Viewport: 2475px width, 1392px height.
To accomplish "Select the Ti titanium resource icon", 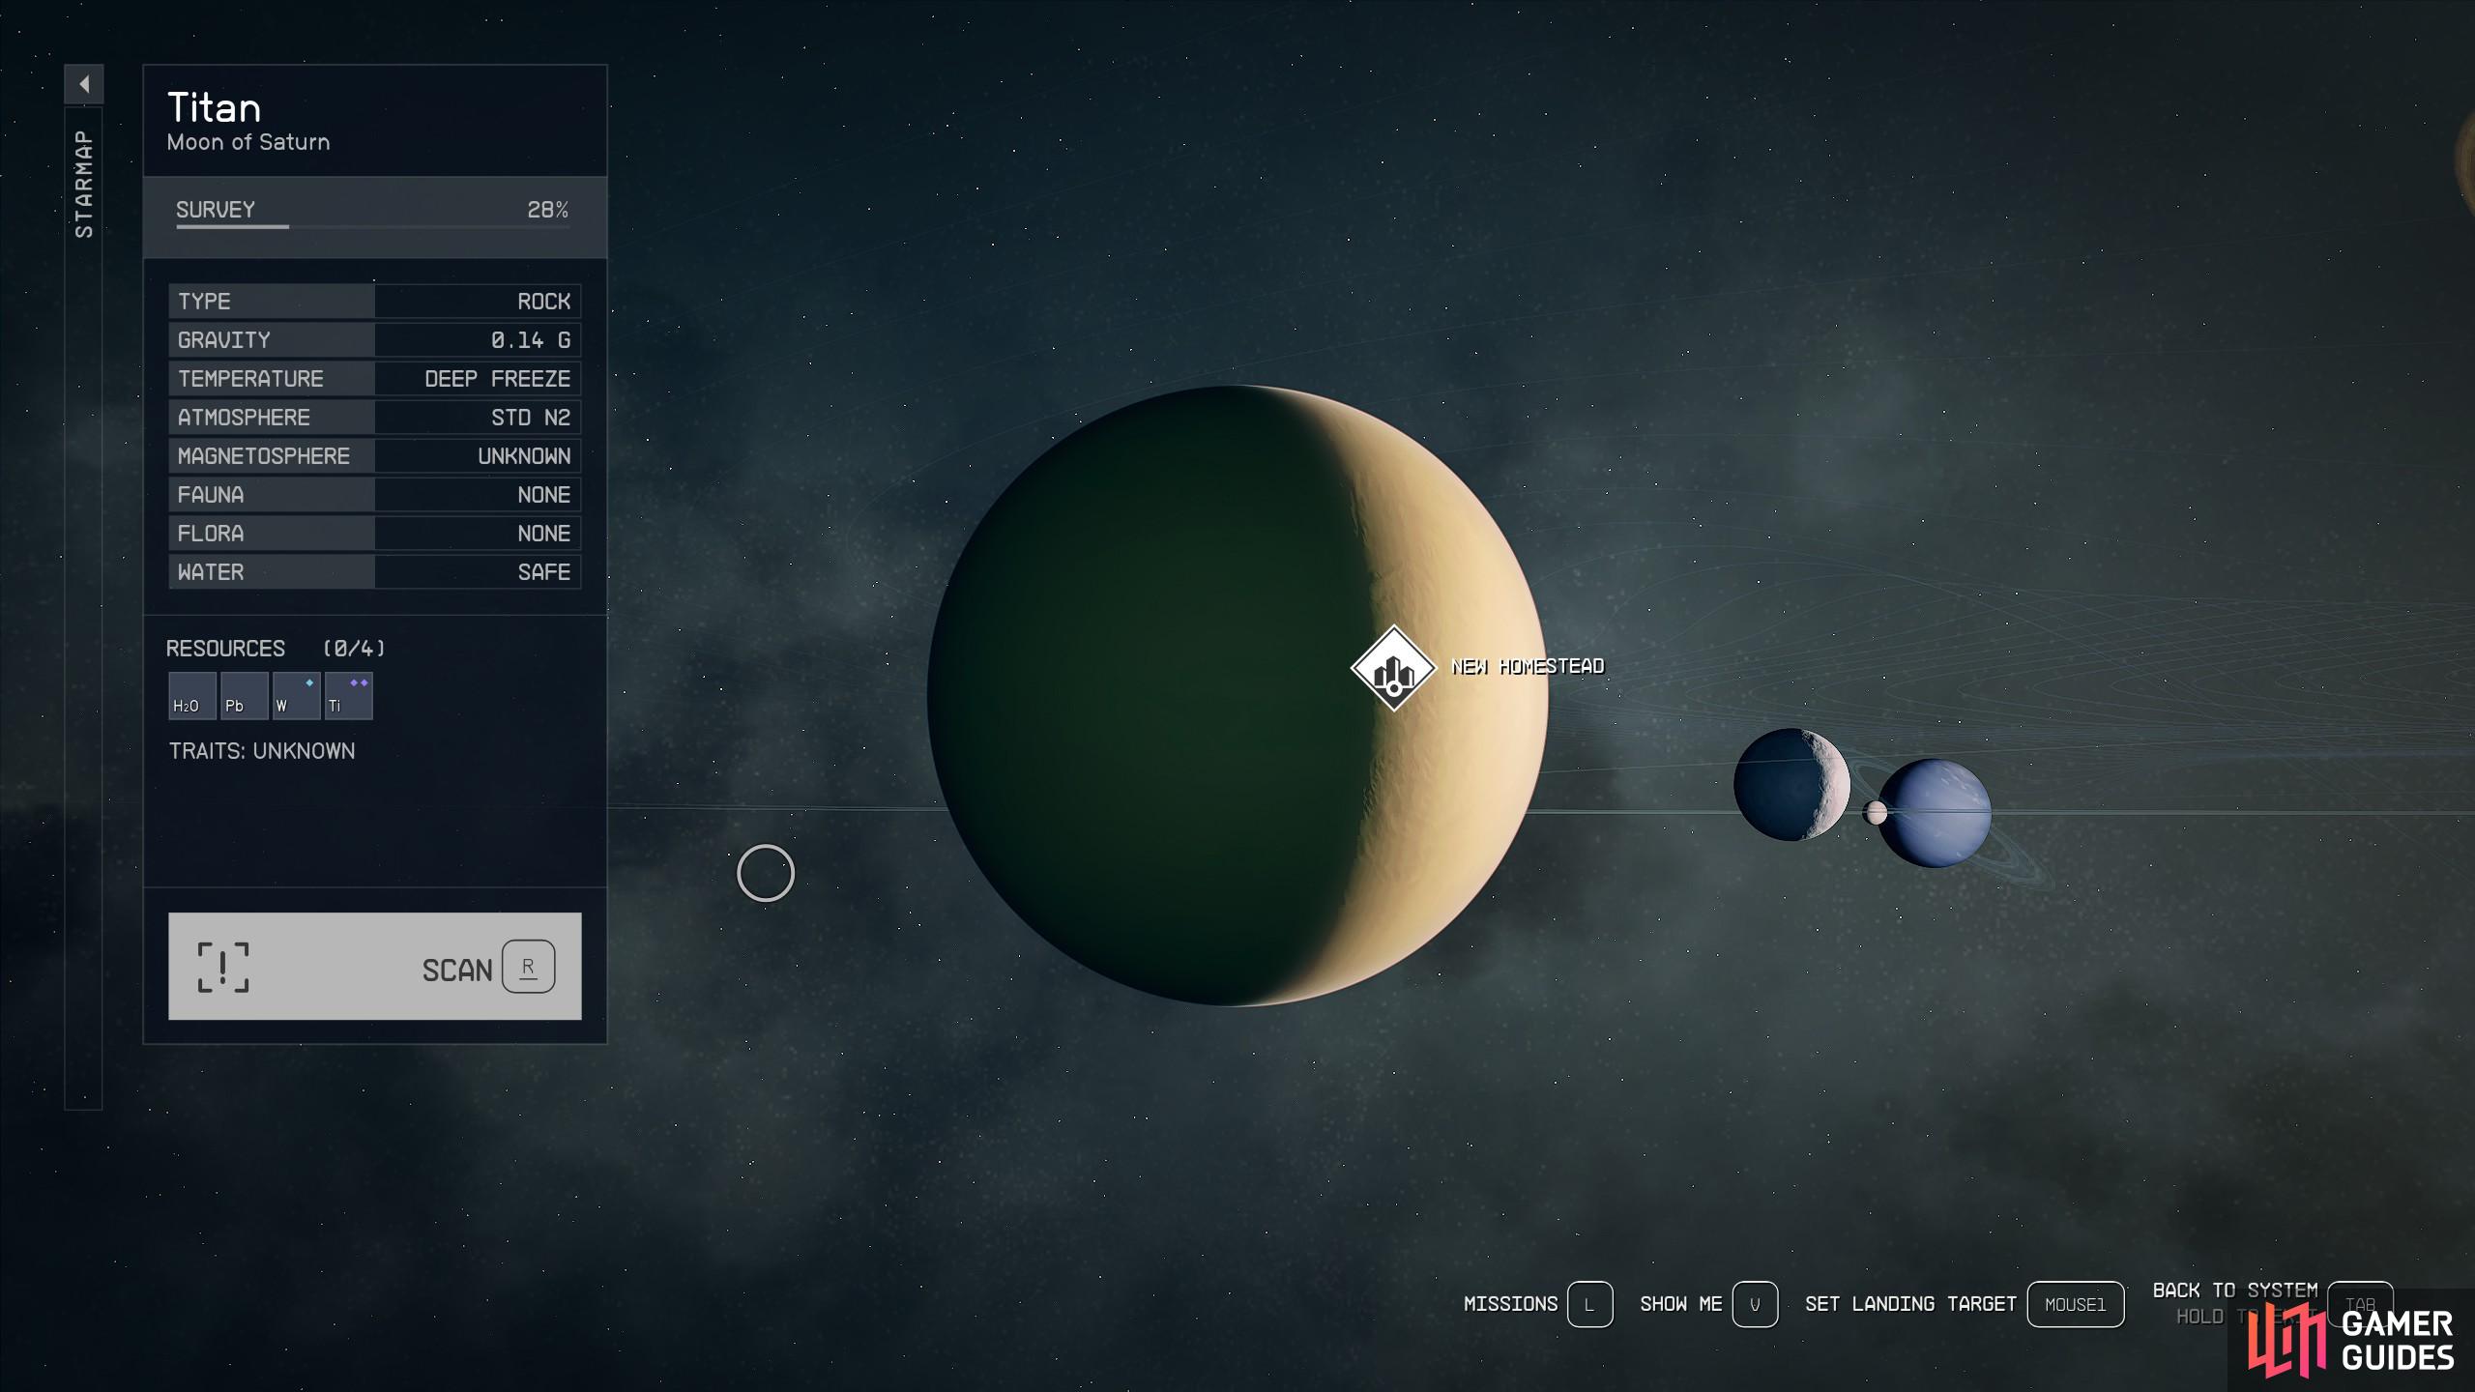I will (348, 696).
